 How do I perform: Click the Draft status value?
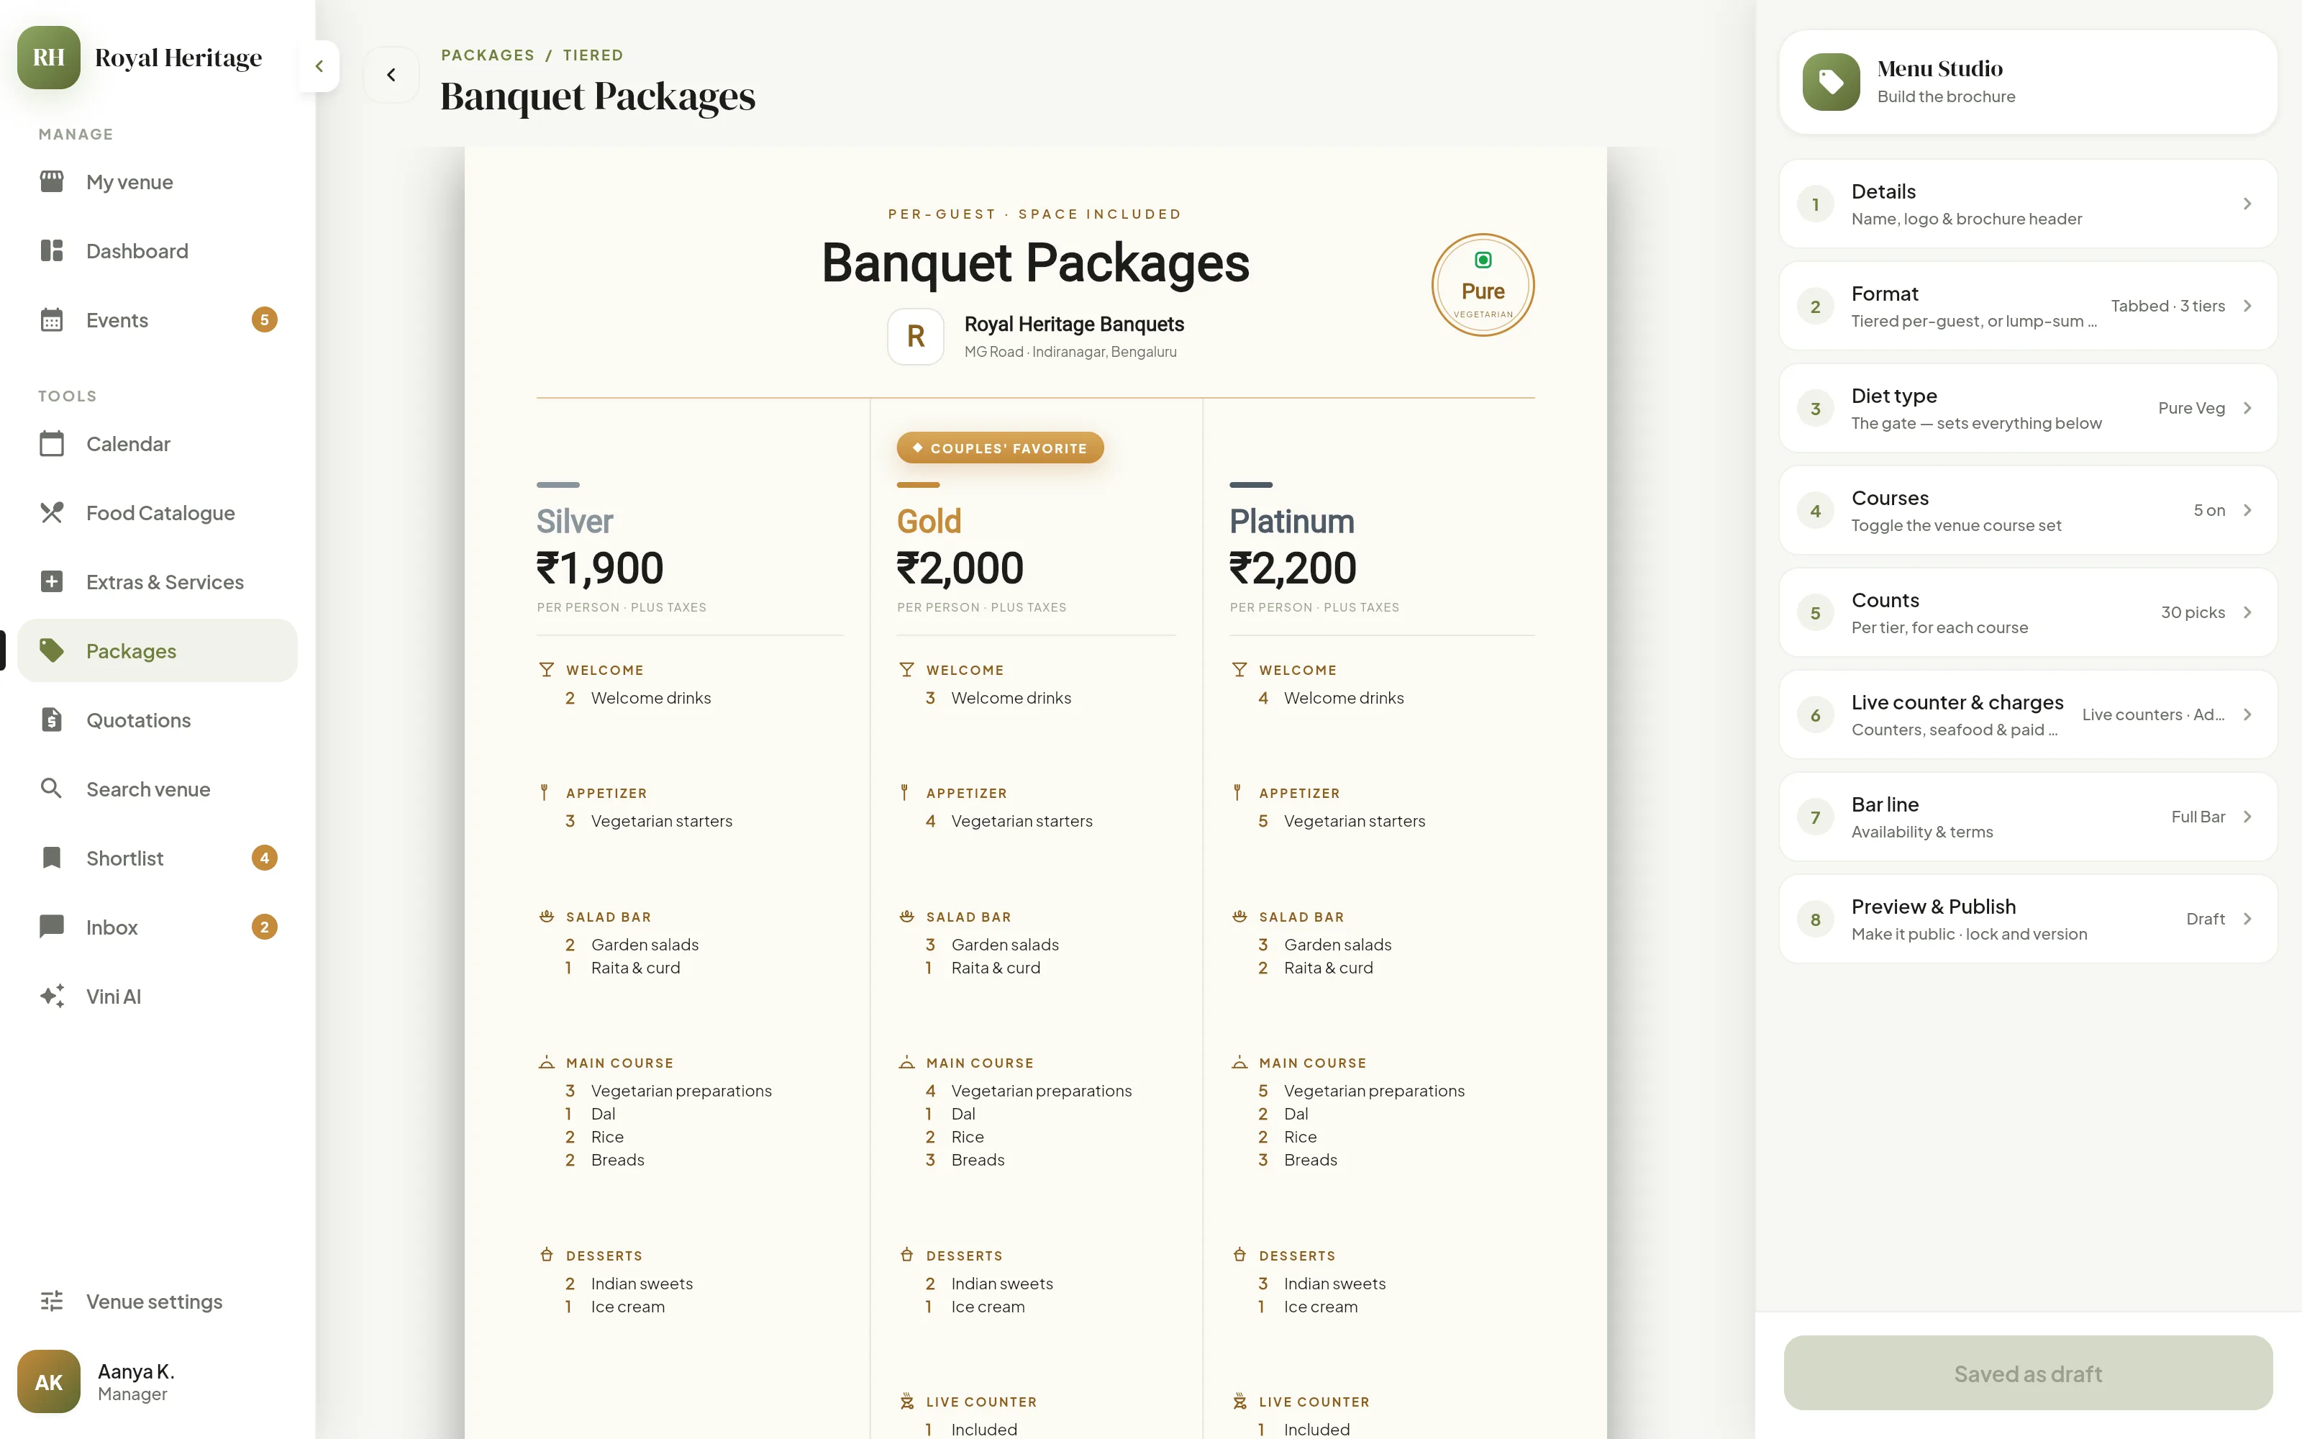pos(2205,918)
